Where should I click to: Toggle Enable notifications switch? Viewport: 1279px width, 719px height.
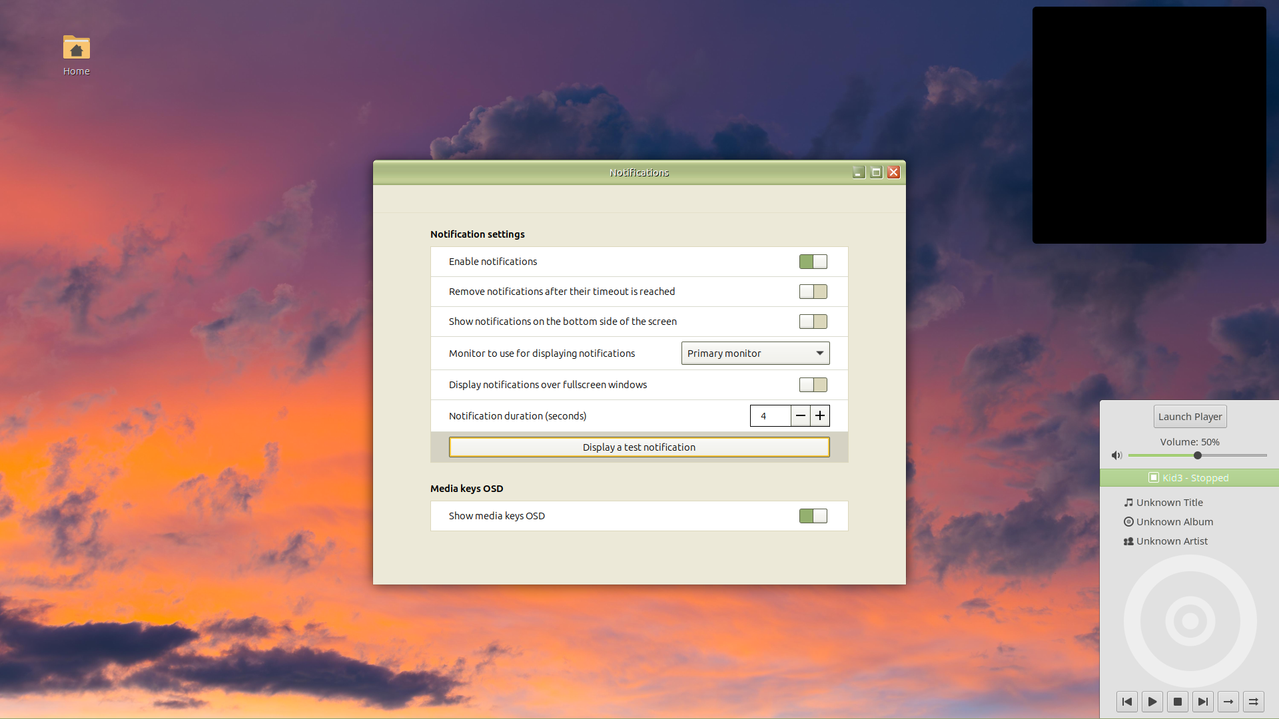(813, 262)
